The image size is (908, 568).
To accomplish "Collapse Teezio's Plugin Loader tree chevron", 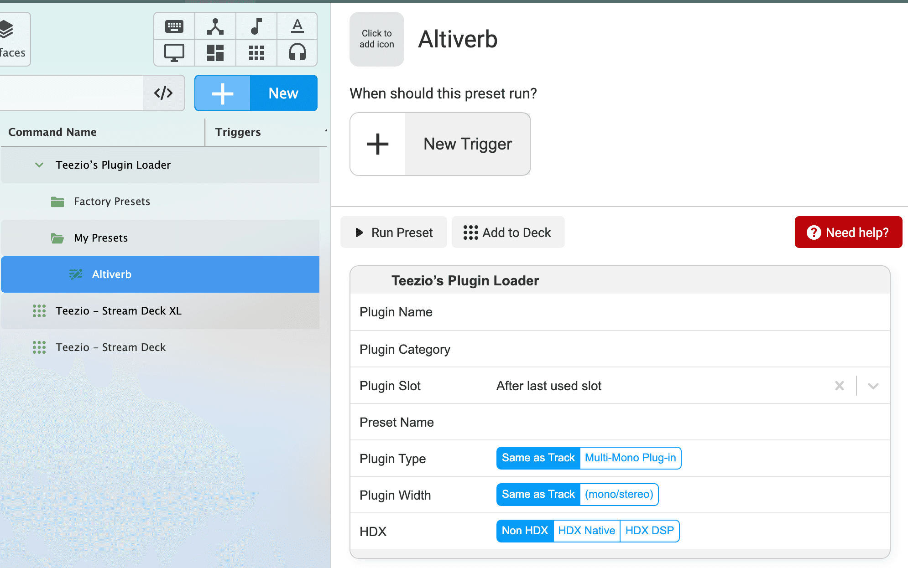I will click(x=39, y=165).
